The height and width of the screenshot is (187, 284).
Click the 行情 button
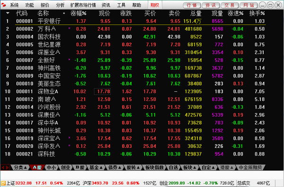(x=192, y=5)
